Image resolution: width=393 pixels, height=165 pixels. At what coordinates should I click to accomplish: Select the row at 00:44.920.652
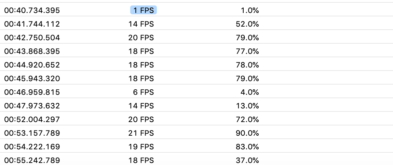196,65
